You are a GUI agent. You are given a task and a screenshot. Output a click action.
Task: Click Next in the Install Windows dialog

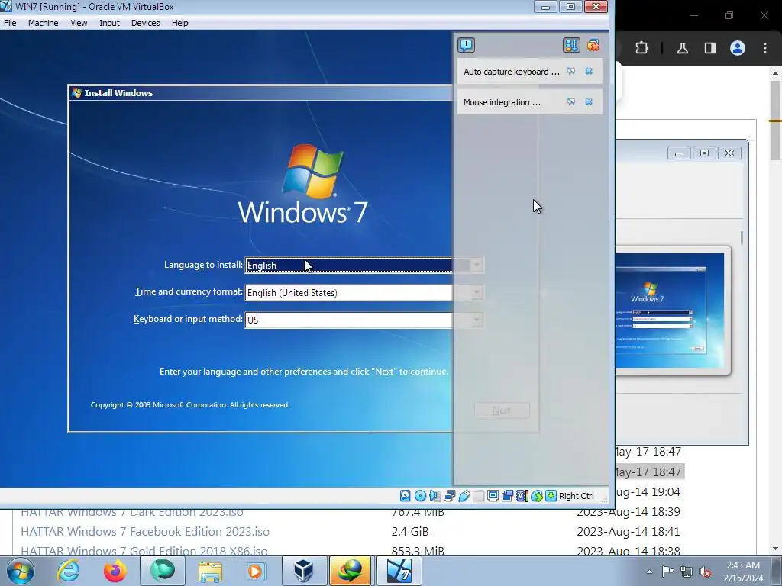coord(502,411)
